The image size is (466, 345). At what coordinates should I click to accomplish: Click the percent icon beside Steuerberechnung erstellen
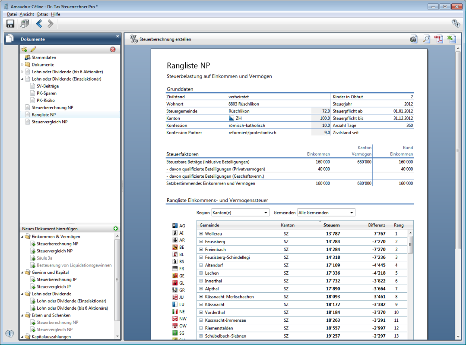coord(134,39)
